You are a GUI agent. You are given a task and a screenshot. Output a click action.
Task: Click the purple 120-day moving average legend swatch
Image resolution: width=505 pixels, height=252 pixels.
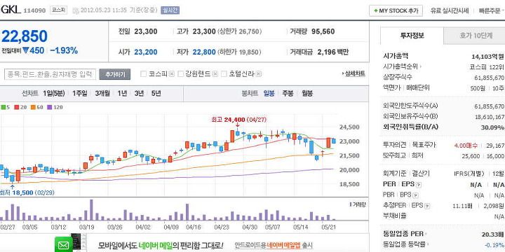(x=49, y=107)
